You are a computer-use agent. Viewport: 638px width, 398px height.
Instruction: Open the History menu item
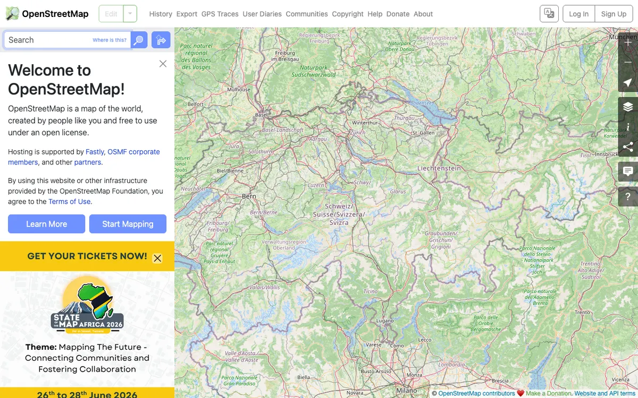[x=161, y=14]
